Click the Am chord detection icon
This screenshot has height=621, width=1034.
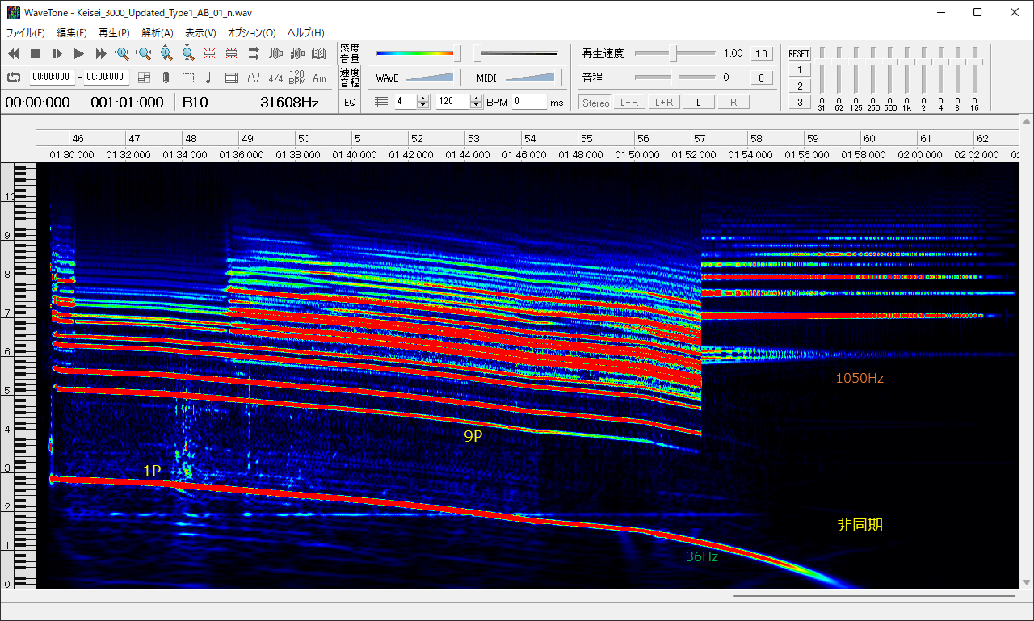pos(319,78)
